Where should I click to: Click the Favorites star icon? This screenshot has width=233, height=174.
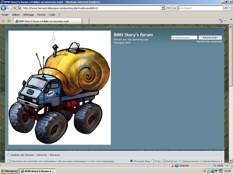click(3, 21)
